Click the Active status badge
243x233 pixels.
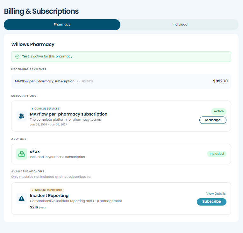click(x=218, y=111)
